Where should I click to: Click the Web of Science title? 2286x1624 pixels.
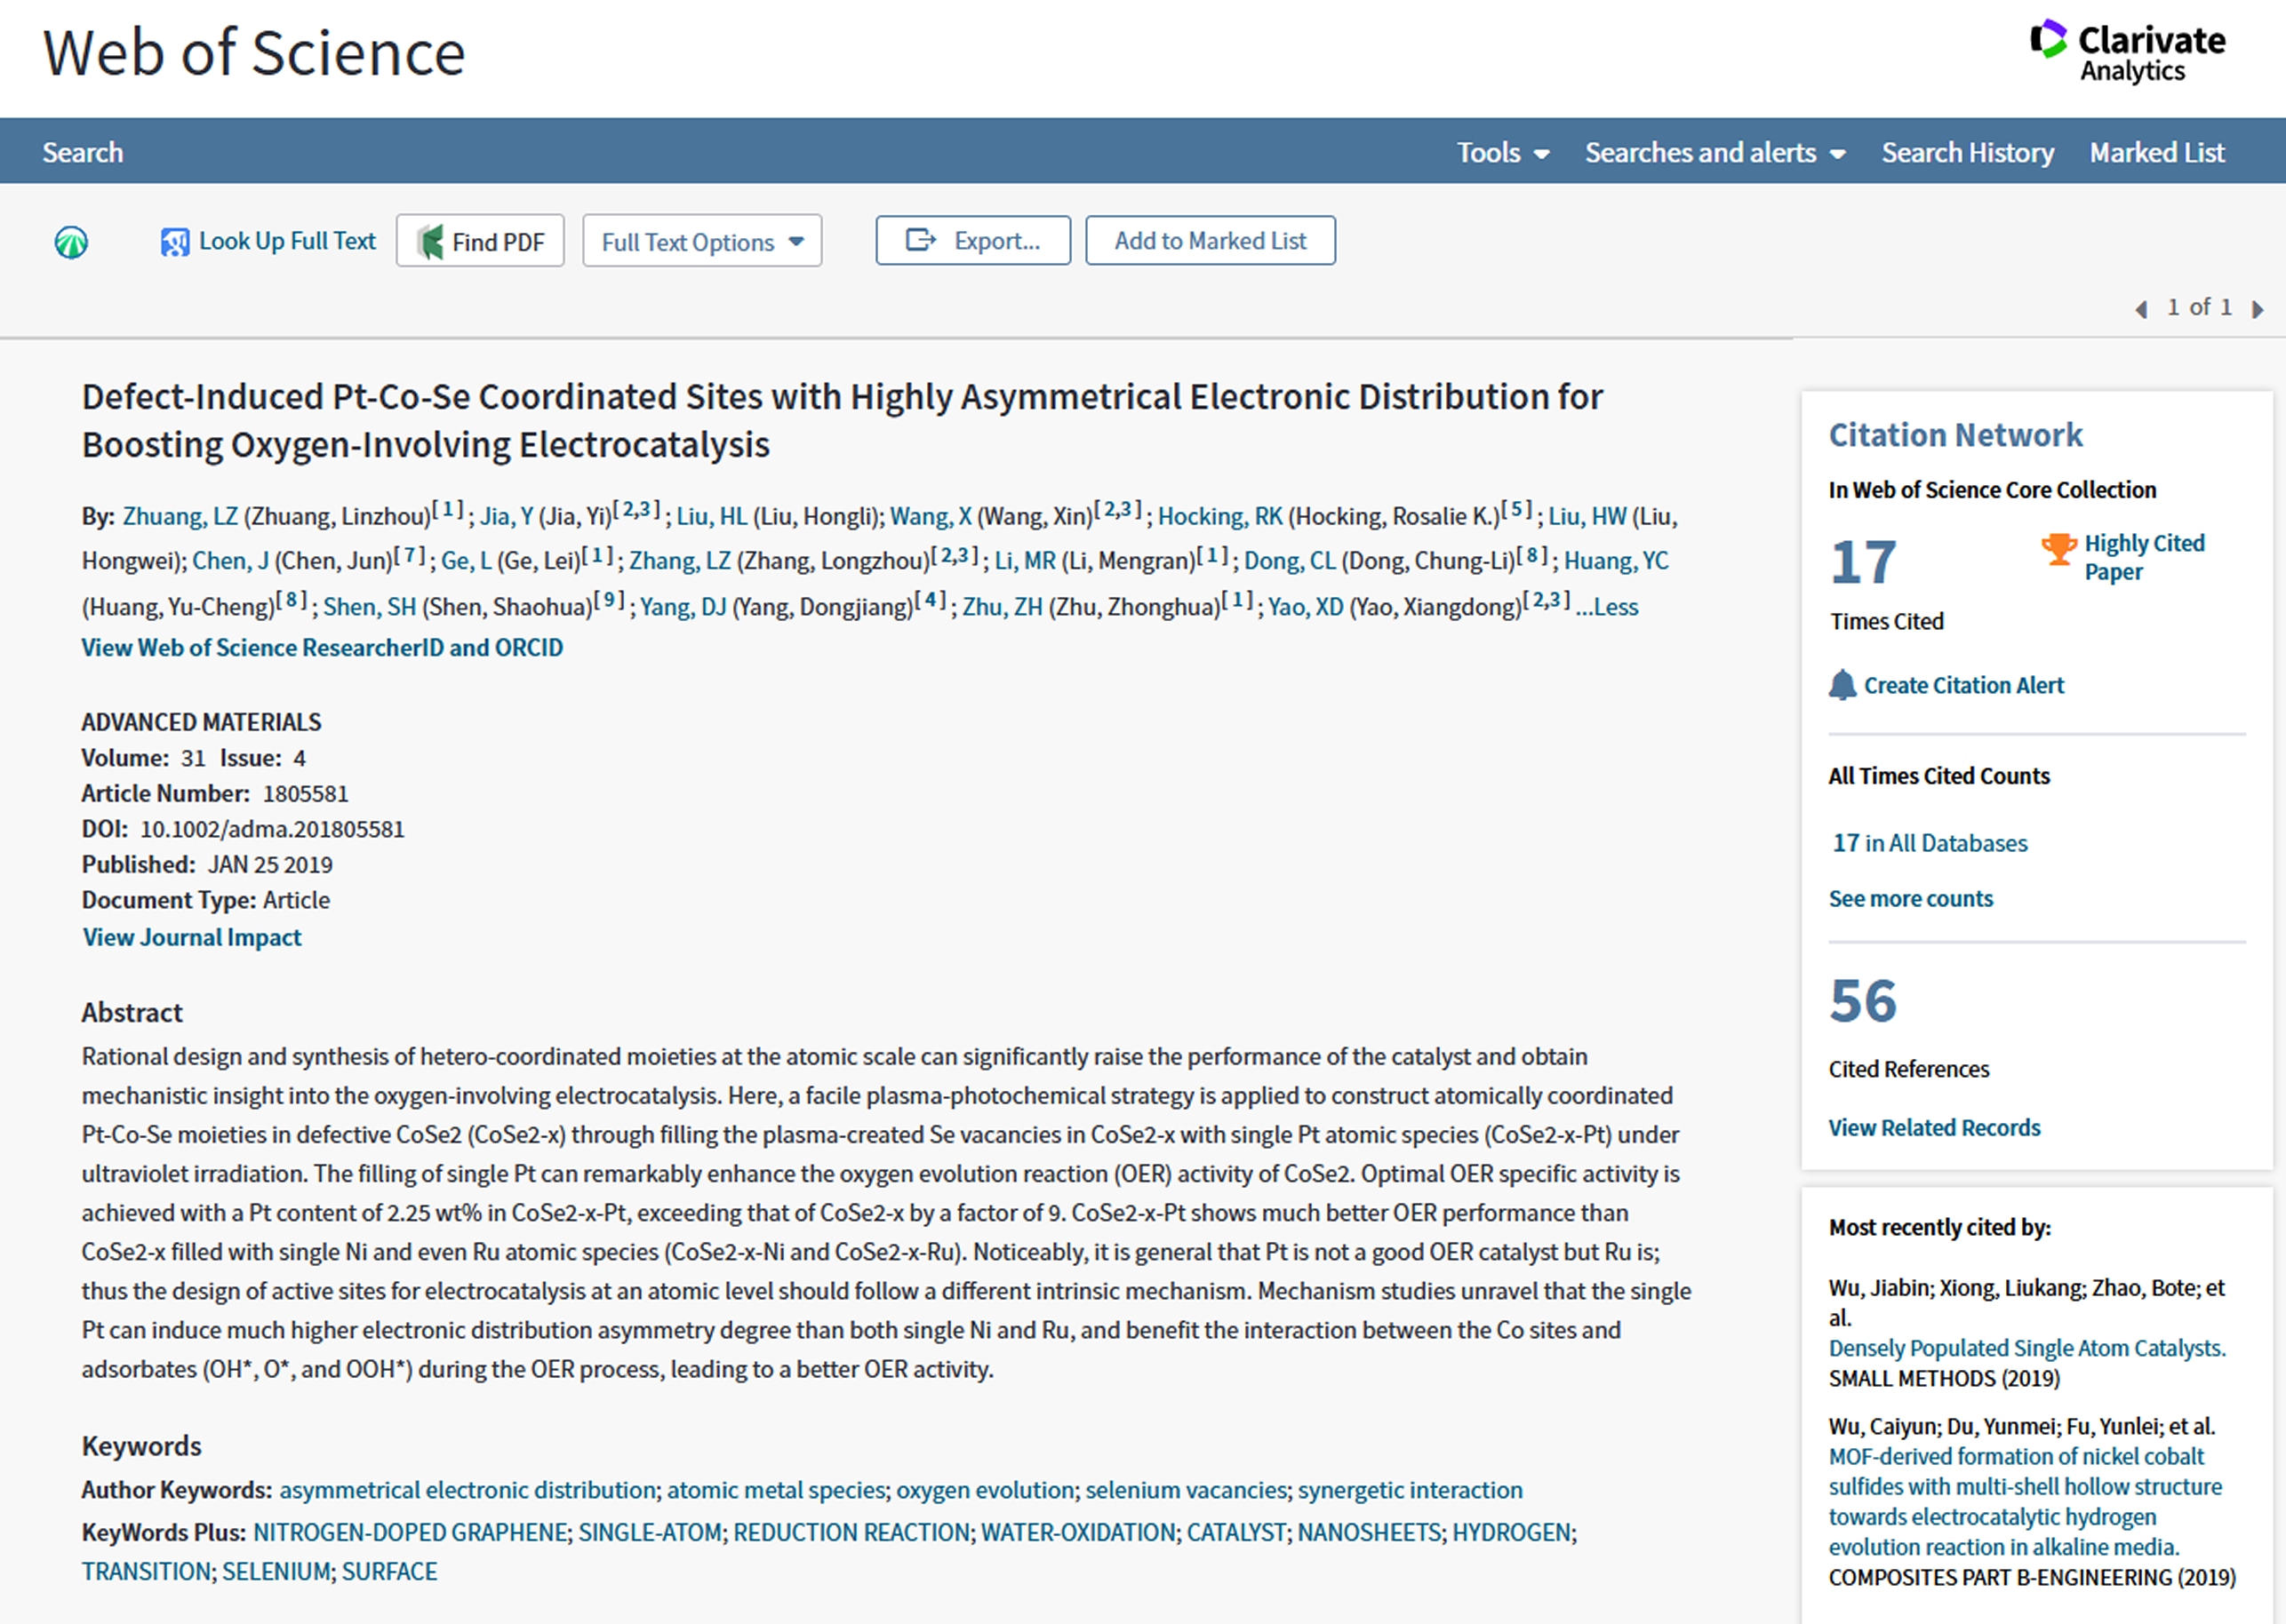pyautogui.click(x=254, y=52)
